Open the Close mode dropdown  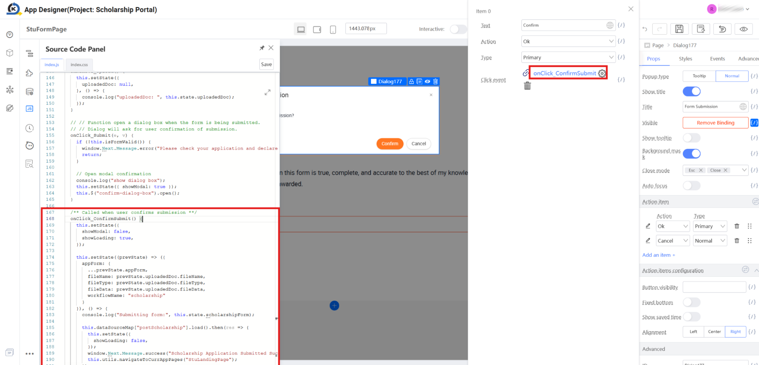click(715, 170)
